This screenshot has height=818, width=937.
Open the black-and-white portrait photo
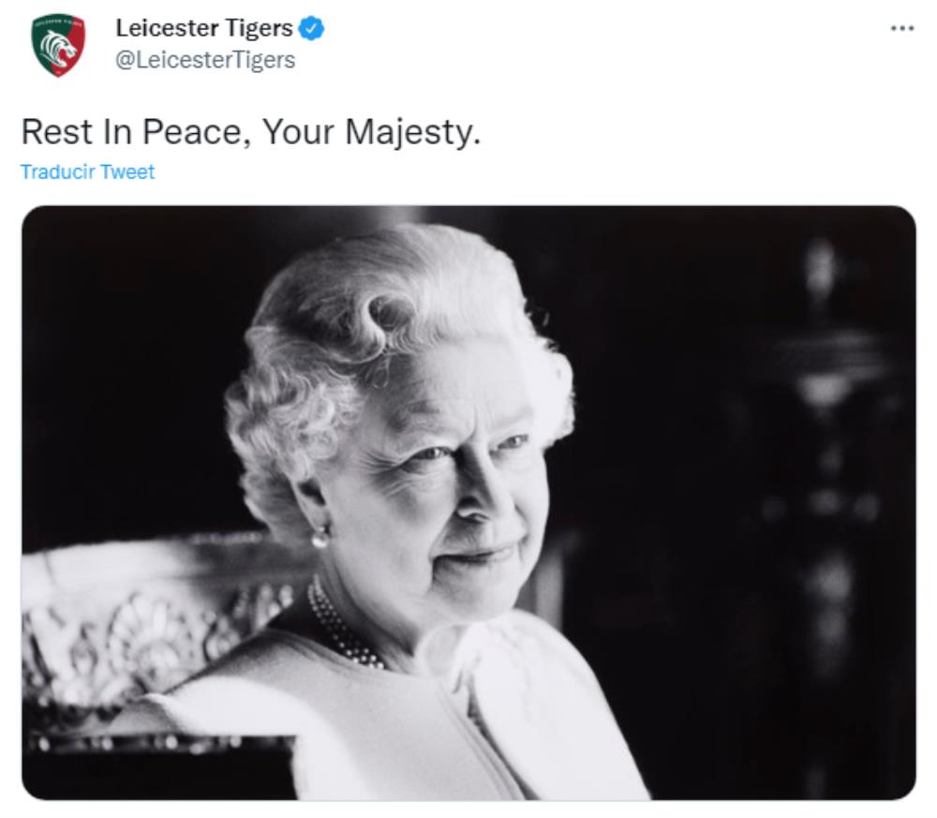468,502
